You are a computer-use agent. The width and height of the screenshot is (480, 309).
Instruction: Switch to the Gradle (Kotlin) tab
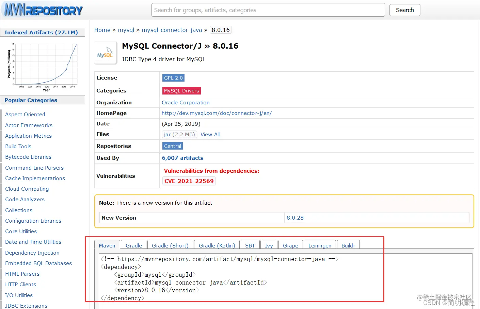click(x=217, y=245)
